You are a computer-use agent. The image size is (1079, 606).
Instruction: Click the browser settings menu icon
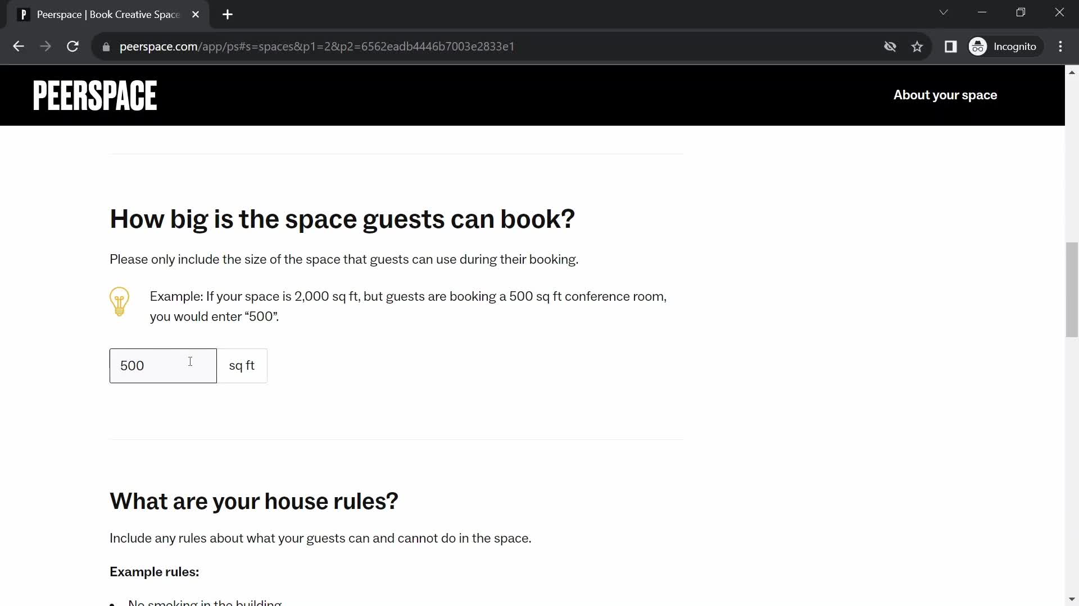coord(1065,46)
